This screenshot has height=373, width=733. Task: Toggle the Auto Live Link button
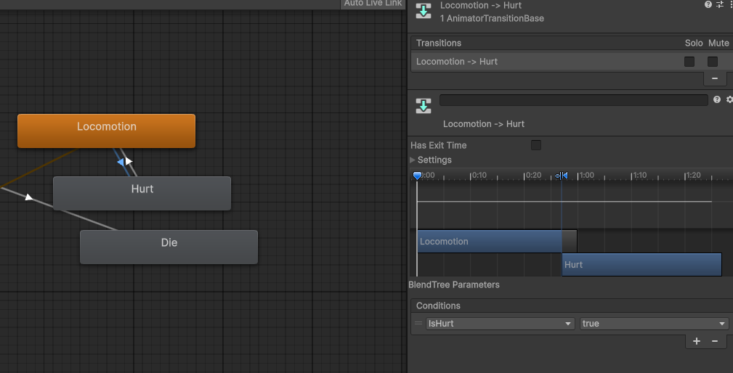pyautogui.click(x=373, y=4)
